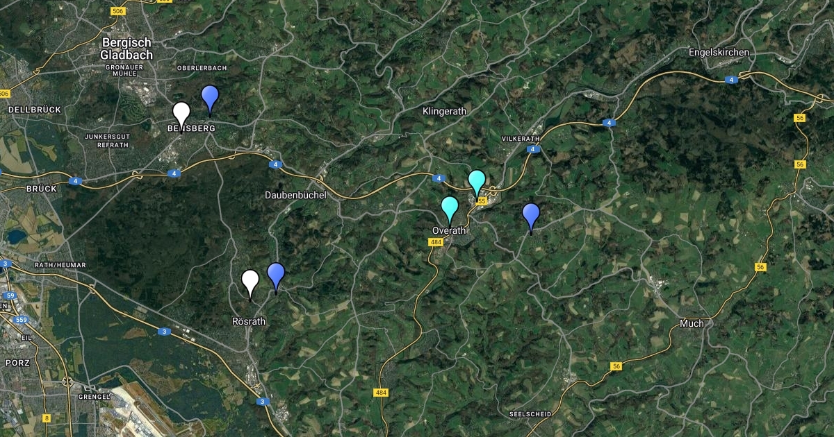This screenshot has height=437, width=834.
Task: Click the Engelskirchen town label
Action: pos(719,53)
